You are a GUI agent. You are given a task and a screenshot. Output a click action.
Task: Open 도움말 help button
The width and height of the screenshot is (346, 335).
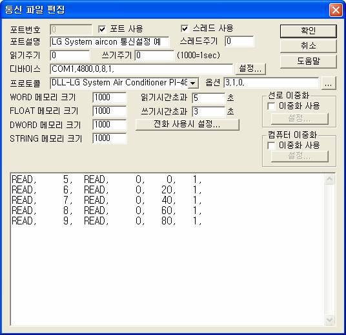(x=309, y=61)
